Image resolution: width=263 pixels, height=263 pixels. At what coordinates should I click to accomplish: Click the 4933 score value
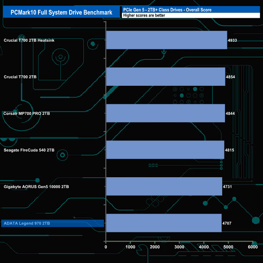pyautogui.click(x=232, y=40)
